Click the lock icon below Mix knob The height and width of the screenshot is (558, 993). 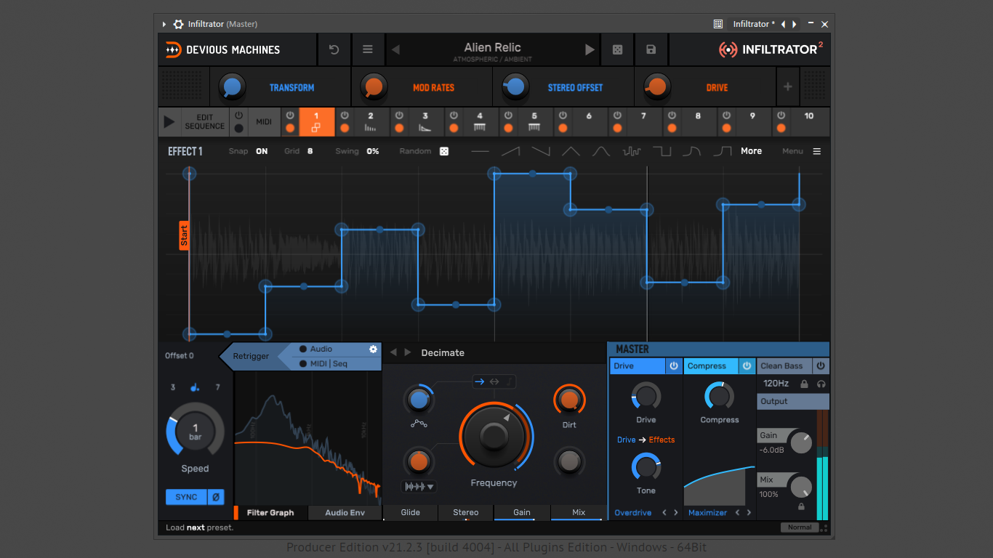coord(801,506)
